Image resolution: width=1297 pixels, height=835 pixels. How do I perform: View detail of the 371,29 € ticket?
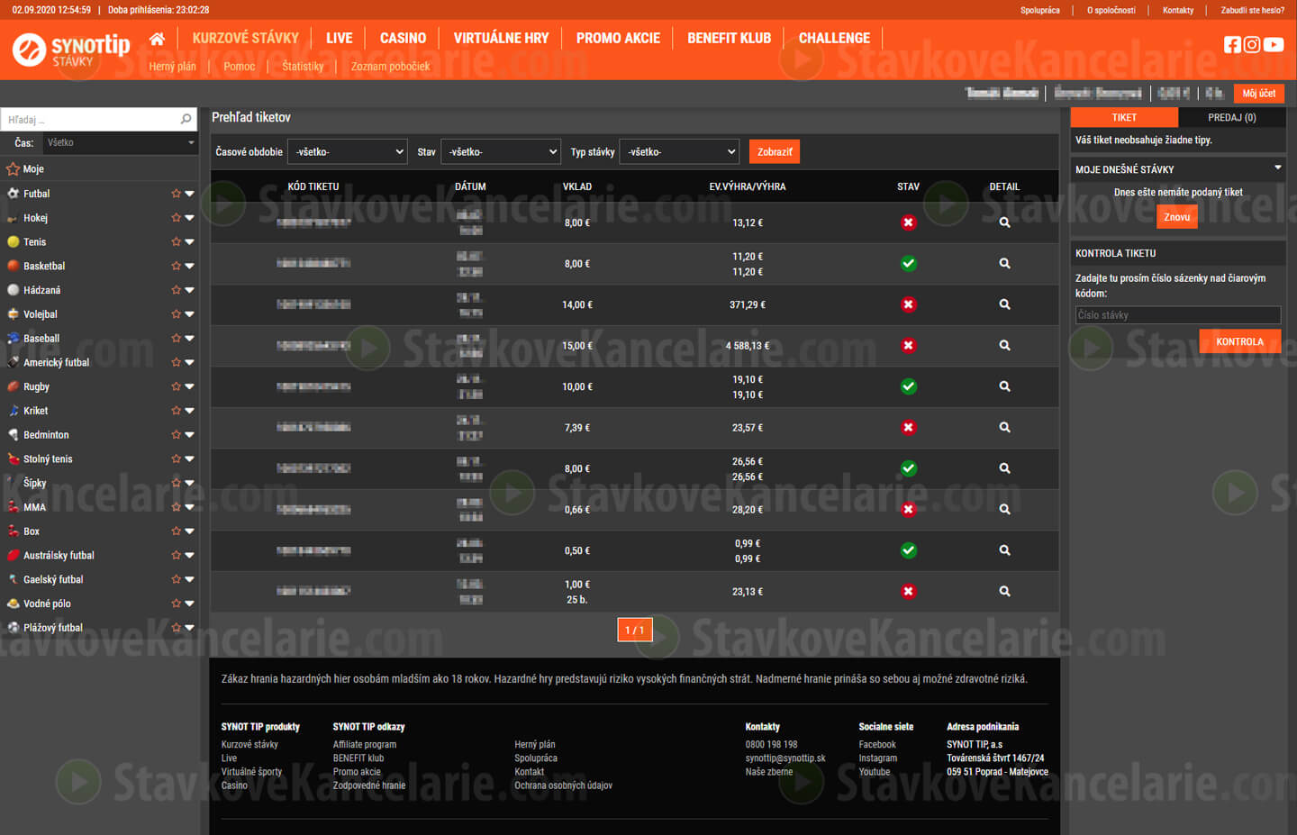point(1004,304)
